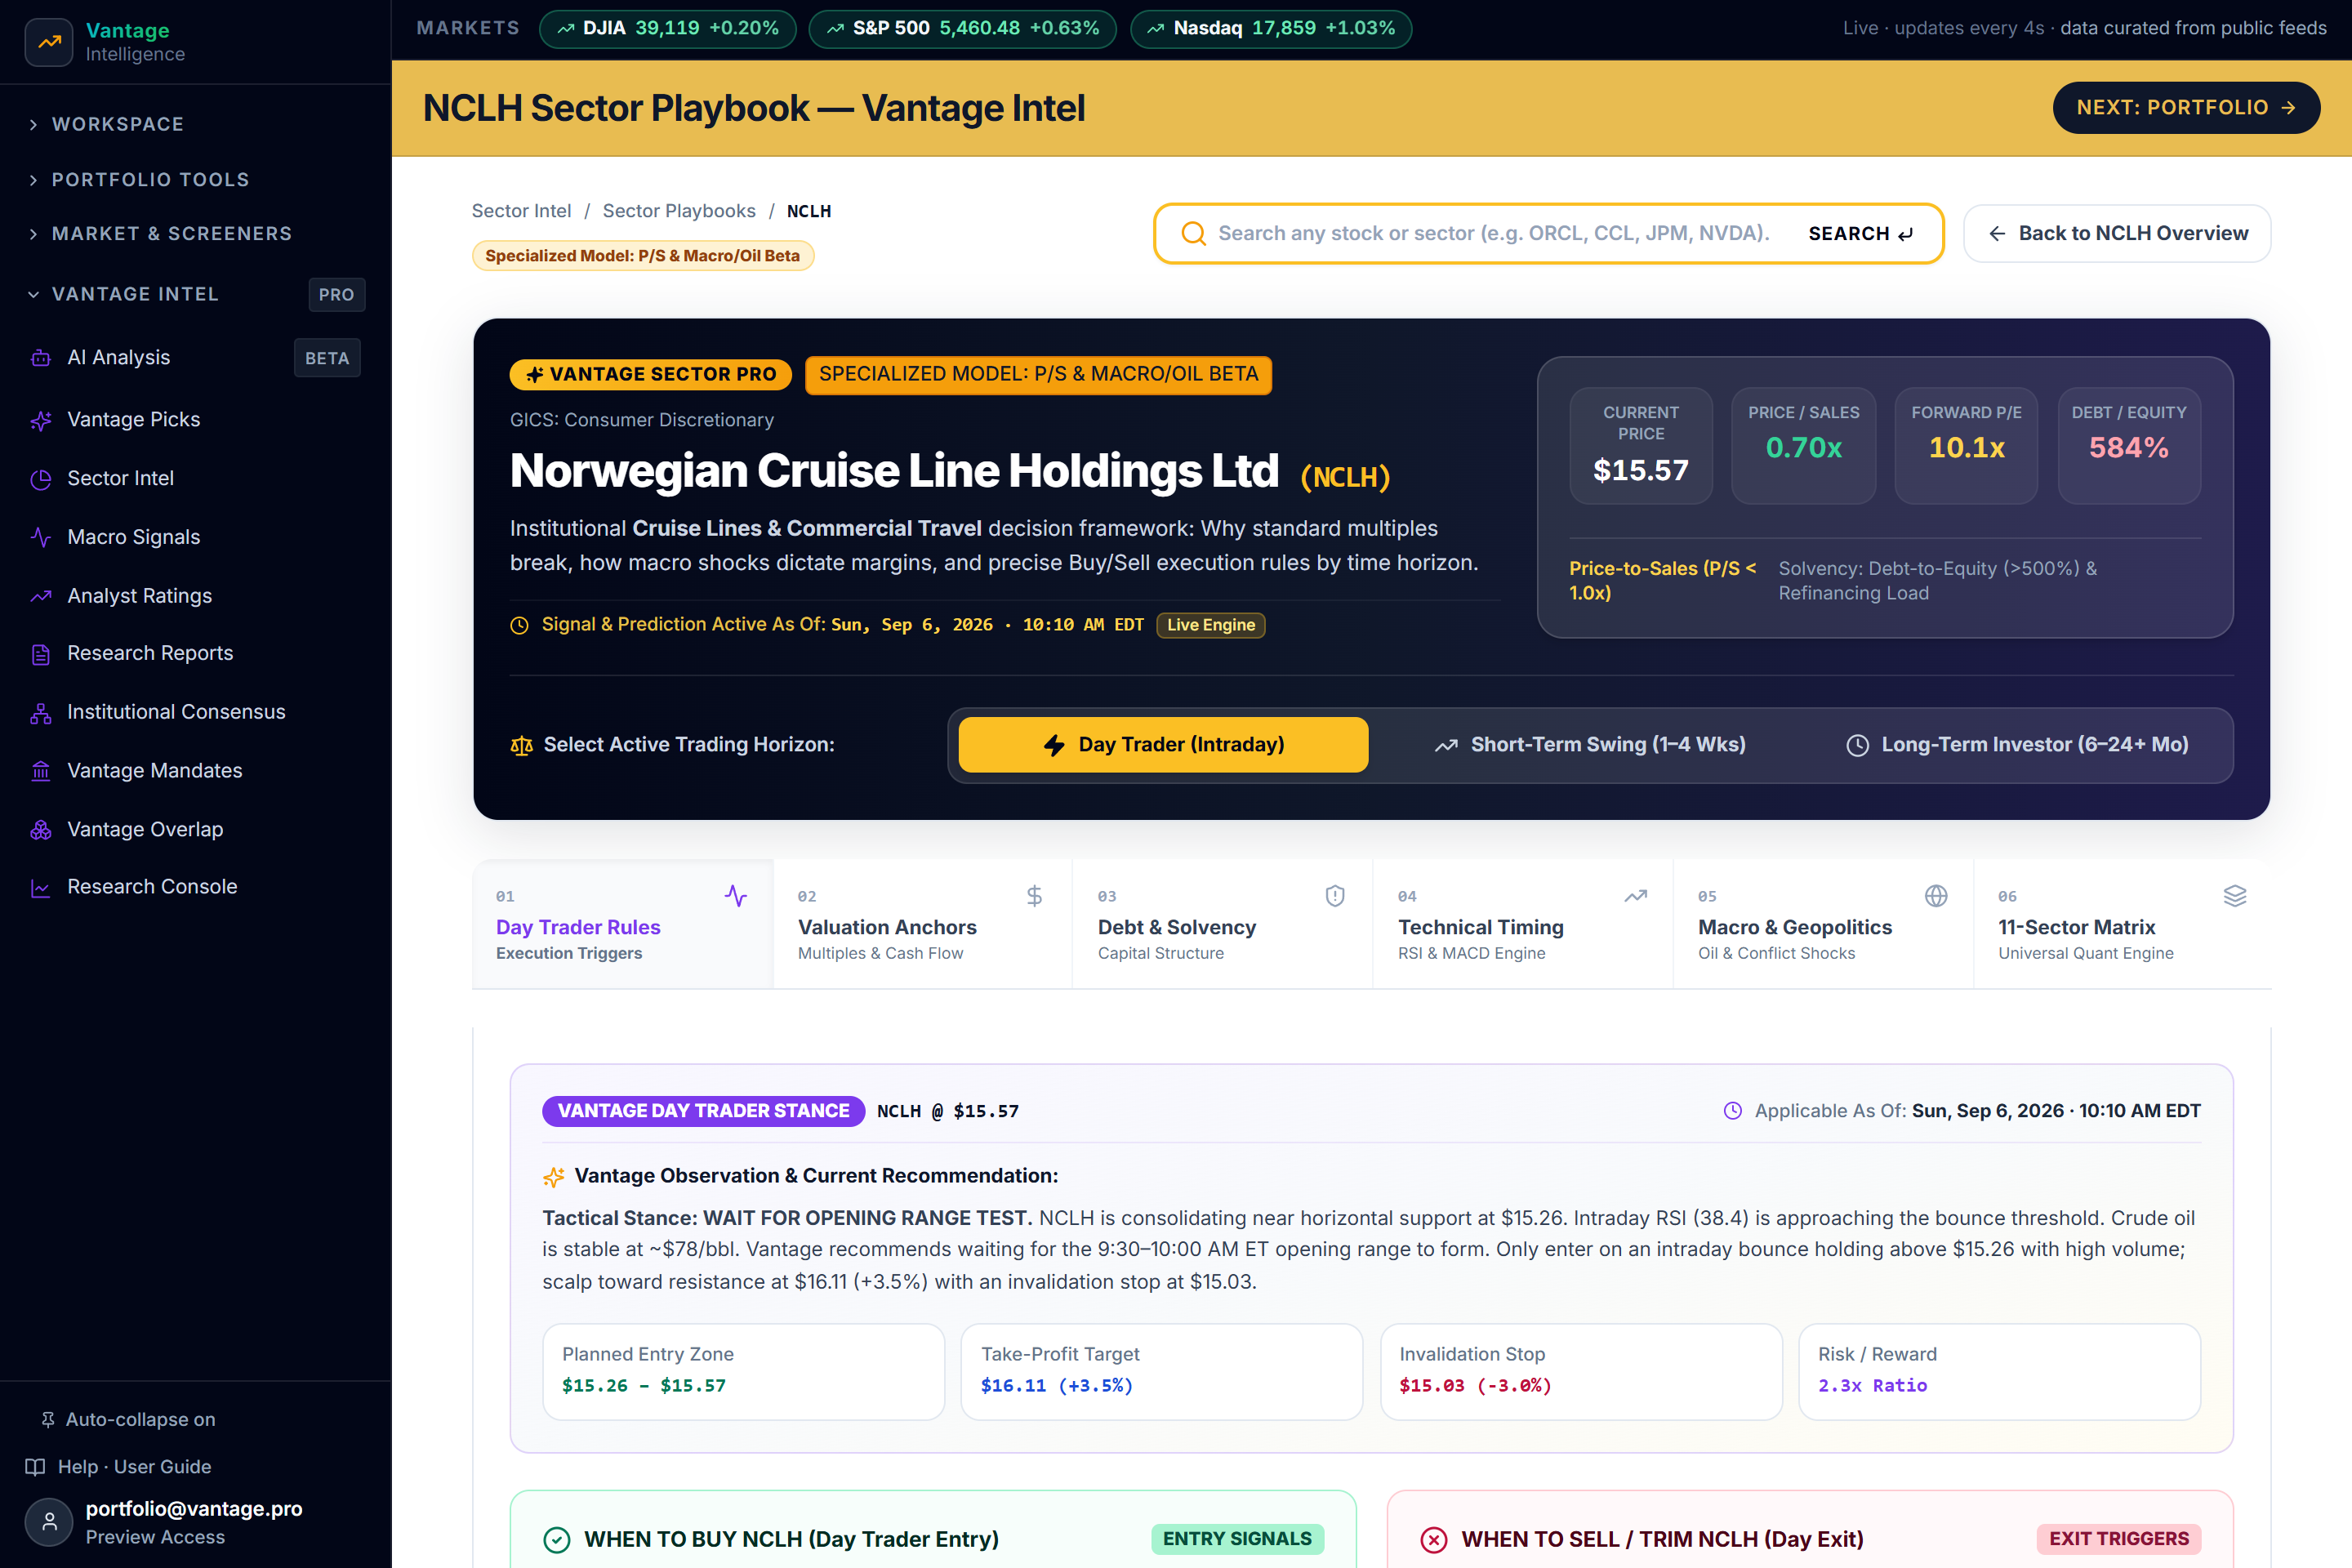Screen dimensions: 2352x1568
Task: Click the DJIA market ticker pill
Action: coord(668,28)
